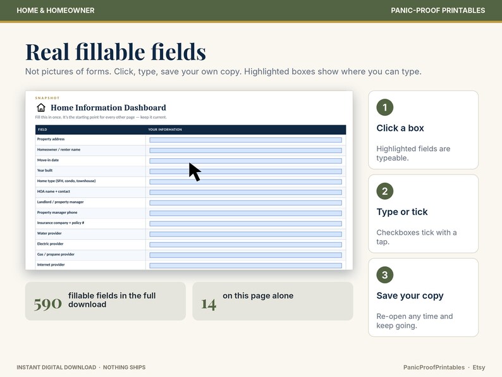The image size is (502, 377).
Task: Click the 'FIELD' column header
Action: [x=42, y=130]
